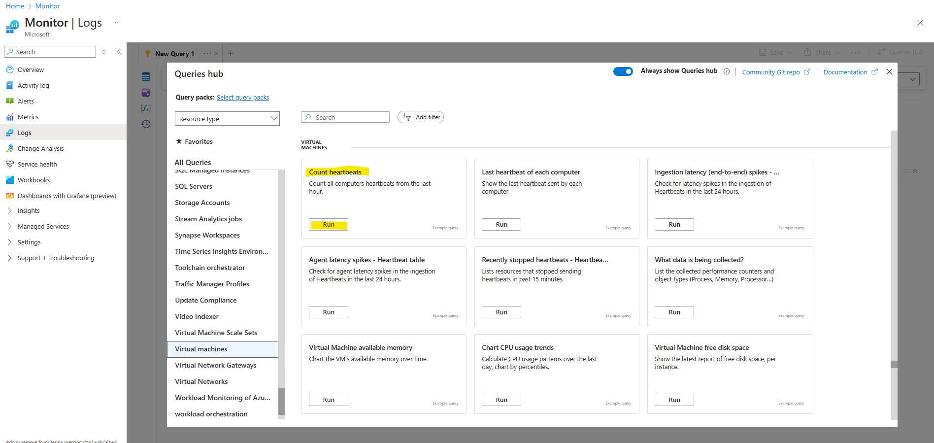
Task: Collapse the left navigation with double chevron
Action: coord(119,52)
